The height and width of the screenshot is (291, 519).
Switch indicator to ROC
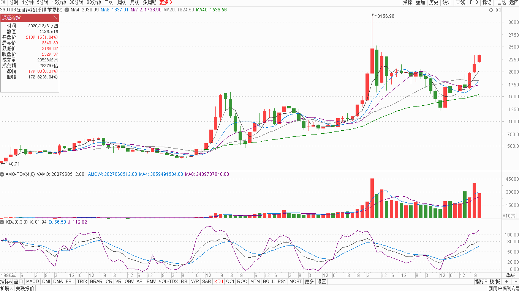coord(242,282)
